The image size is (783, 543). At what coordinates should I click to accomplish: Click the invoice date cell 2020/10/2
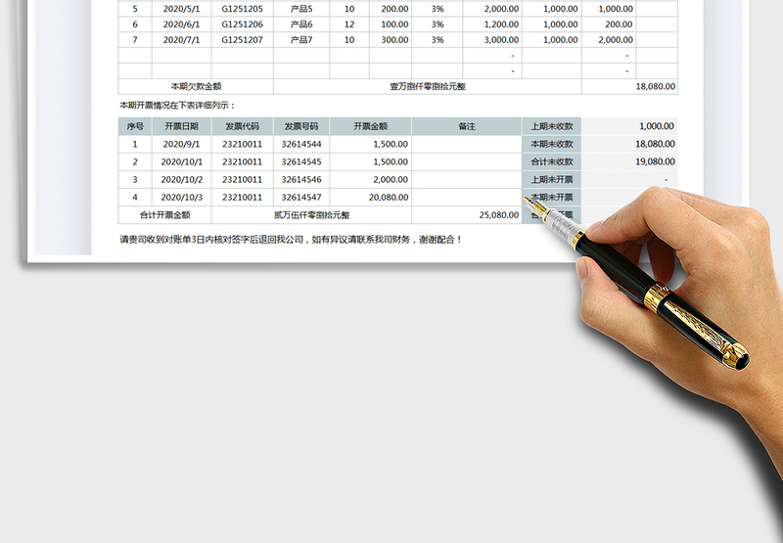[x=181, y=179]
